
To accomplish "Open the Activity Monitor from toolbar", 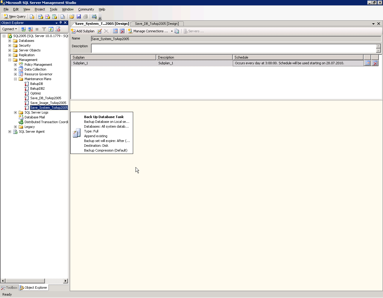I will (94, 16).
